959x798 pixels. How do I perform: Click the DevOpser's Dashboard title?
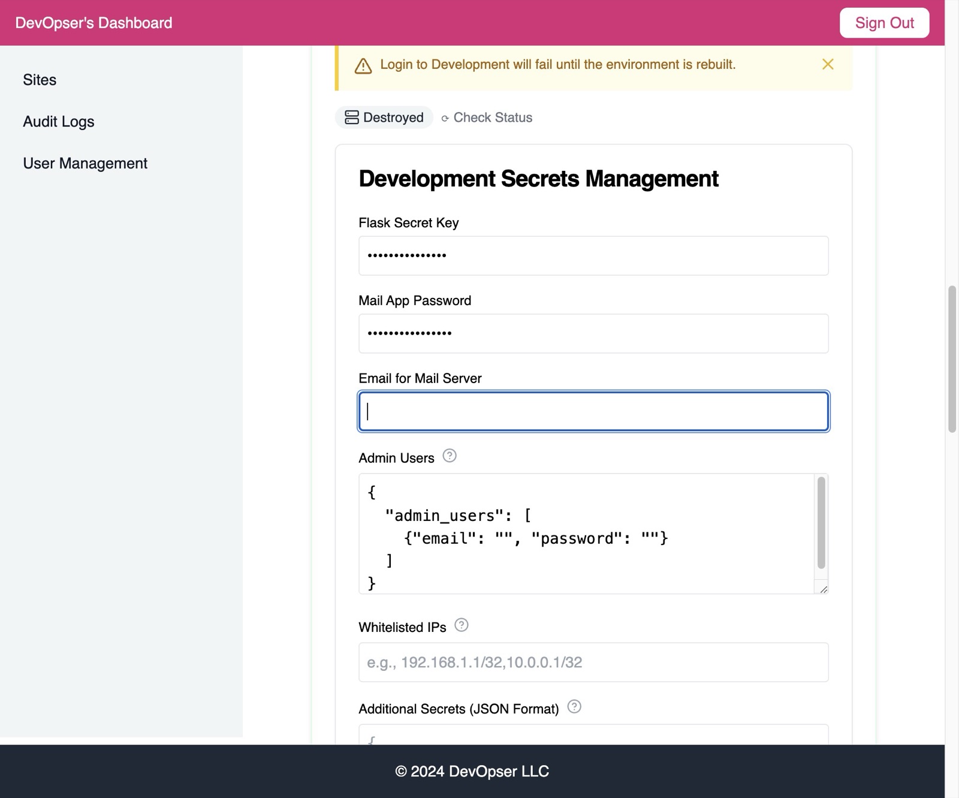click(94, 23)
